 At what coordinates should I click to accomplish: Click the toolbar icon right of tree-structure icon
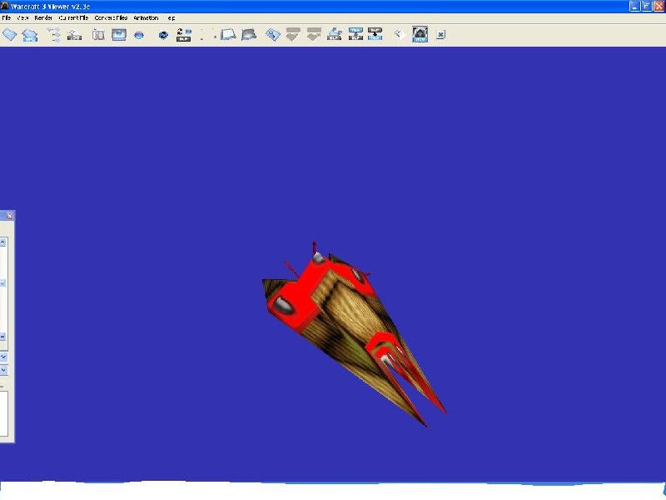(74, 35)
